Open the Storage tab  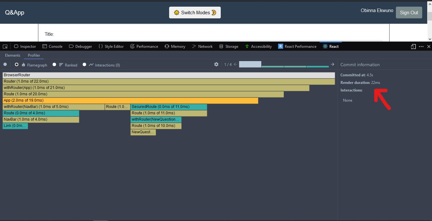click(x=229, y=47)
